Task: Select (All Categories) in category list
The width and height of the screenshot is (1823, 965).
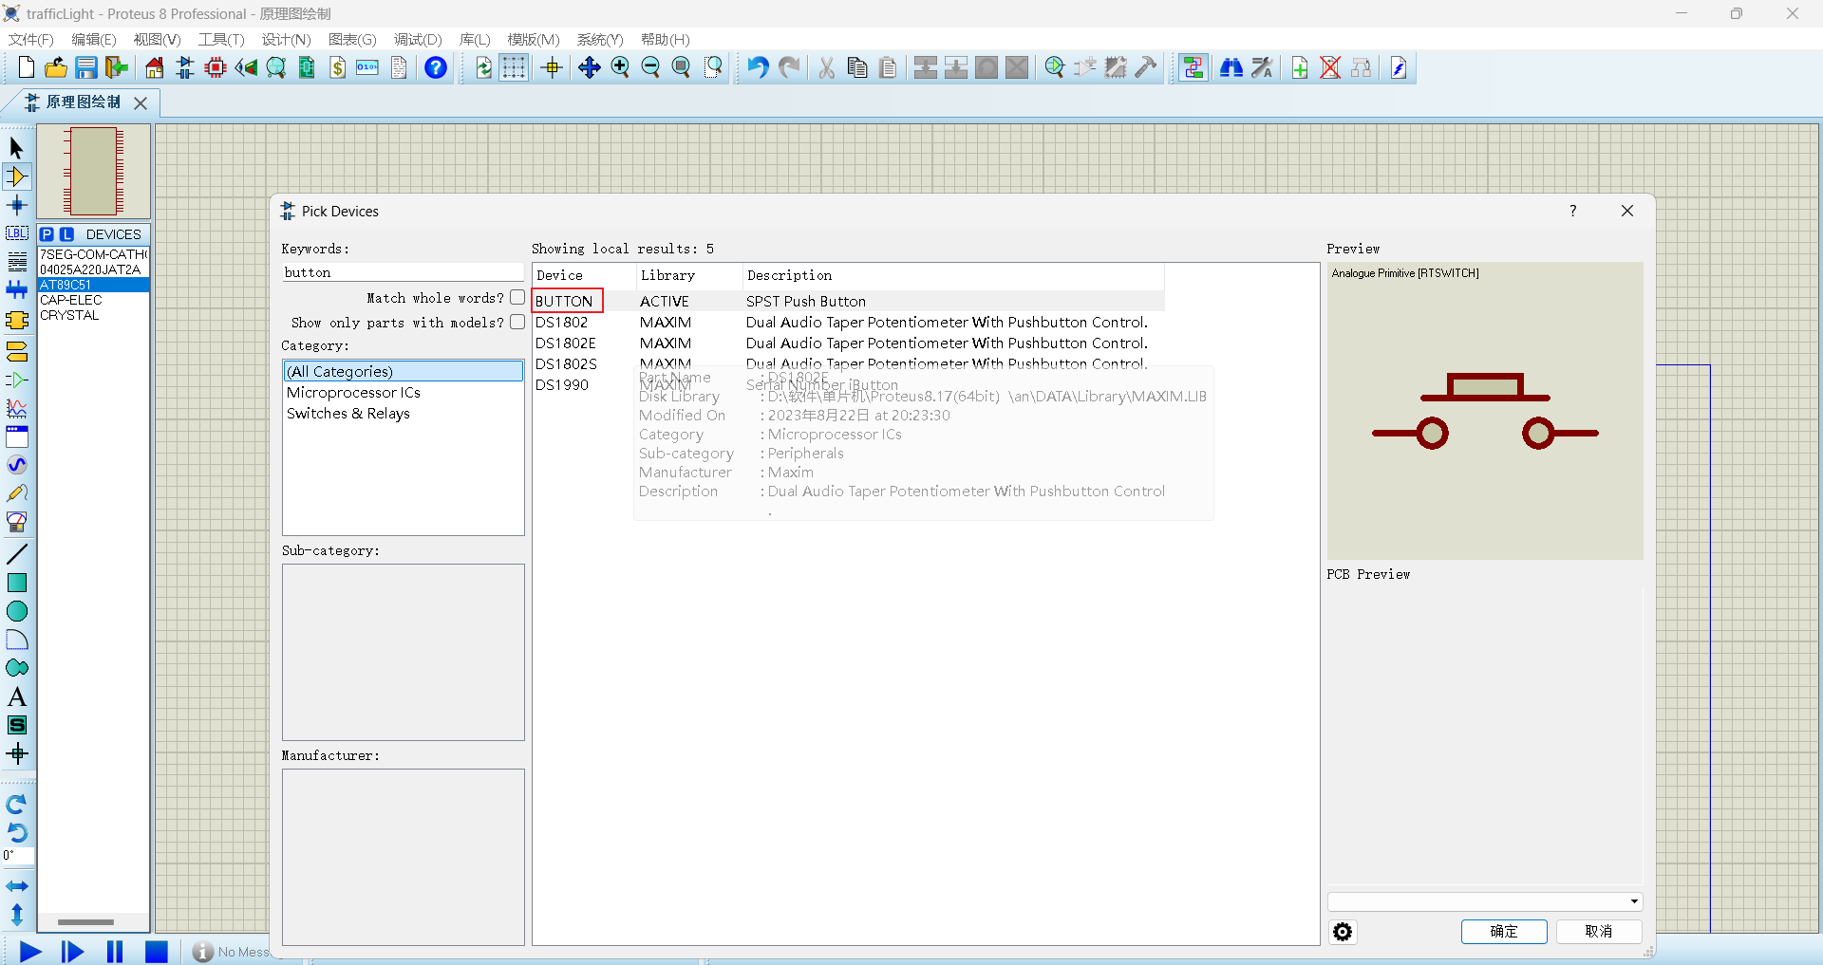Action: click(x=403, y=371)
